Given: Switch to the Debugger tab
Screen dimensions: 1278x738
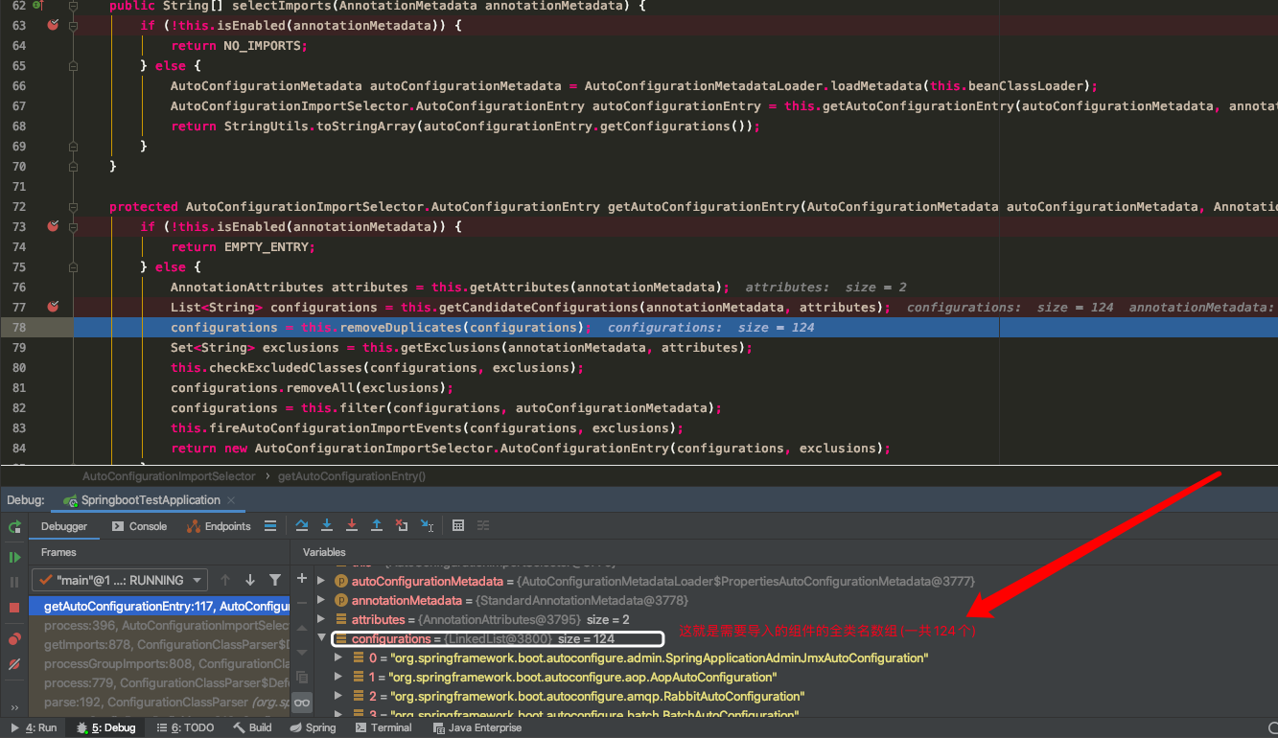Looking at the screenshot, I should [x=64, y=526].
